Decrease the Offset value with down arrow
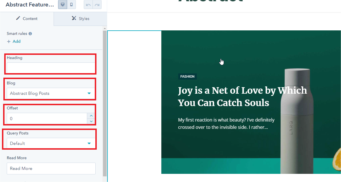 [x=91, y=121]
